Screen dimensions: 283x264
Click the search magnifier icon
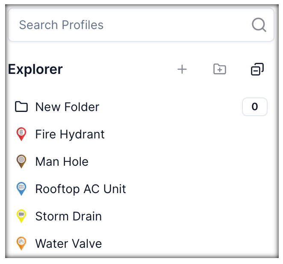(259, 25)
